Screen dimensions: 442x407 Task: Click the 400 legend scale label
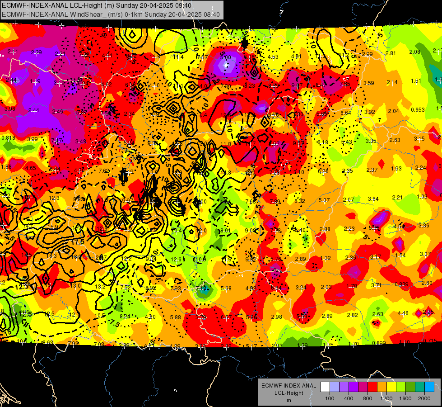[x=349, y=398]
